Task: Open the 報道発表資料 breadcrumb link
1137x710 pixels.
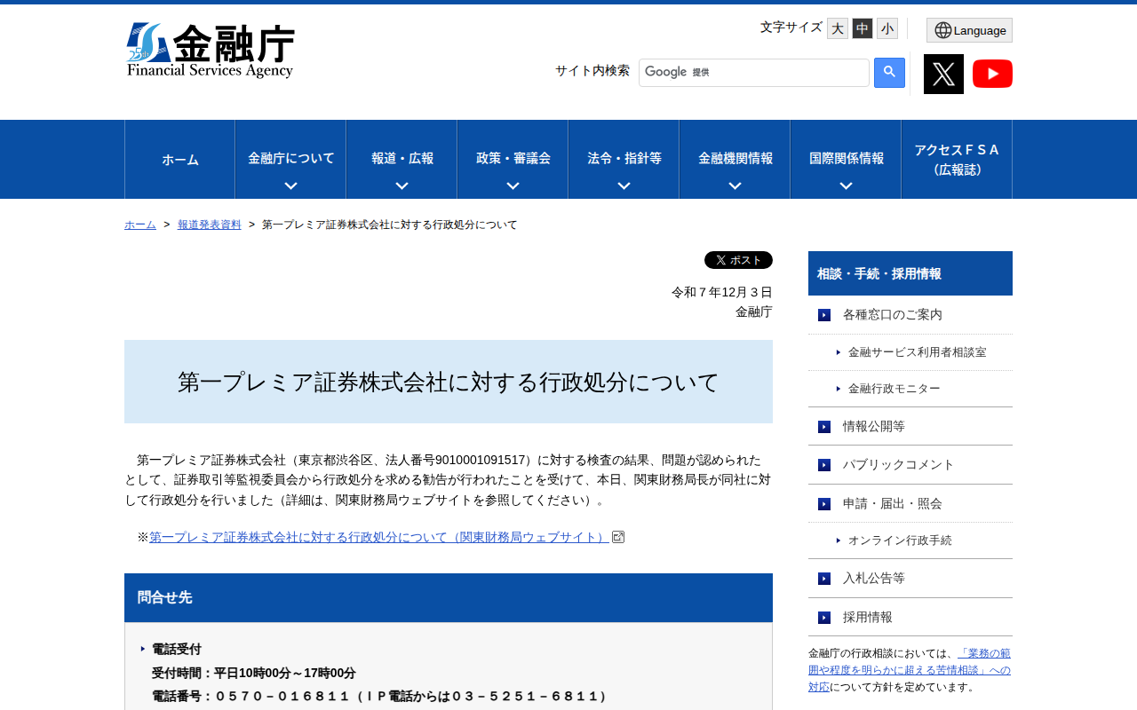Action: (x=209, y=224)
